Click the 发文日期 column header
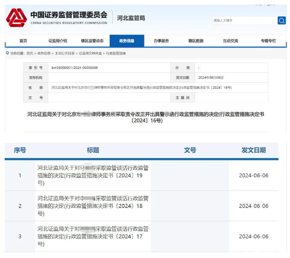The height and width of the screenshot is (258, 290). tap(253, 150)
